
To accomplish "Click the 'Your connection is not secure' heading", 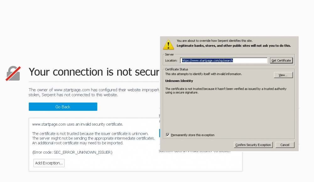I will tap(94, 72).
